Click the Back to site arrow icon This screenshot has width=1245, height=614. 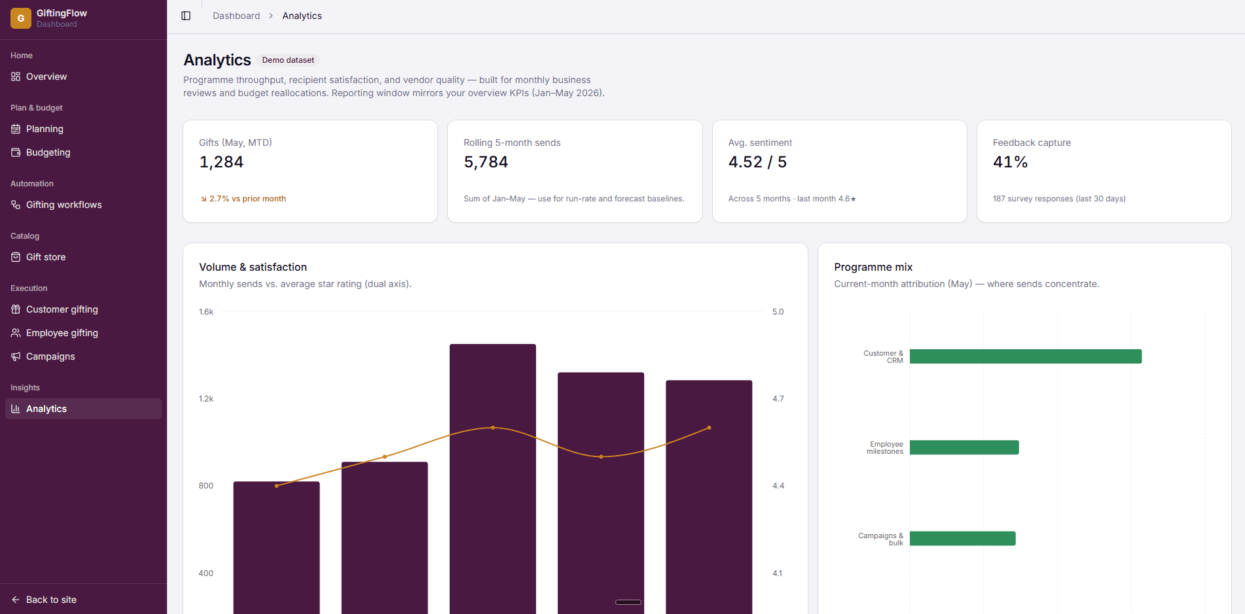click(x=16, y=600)
